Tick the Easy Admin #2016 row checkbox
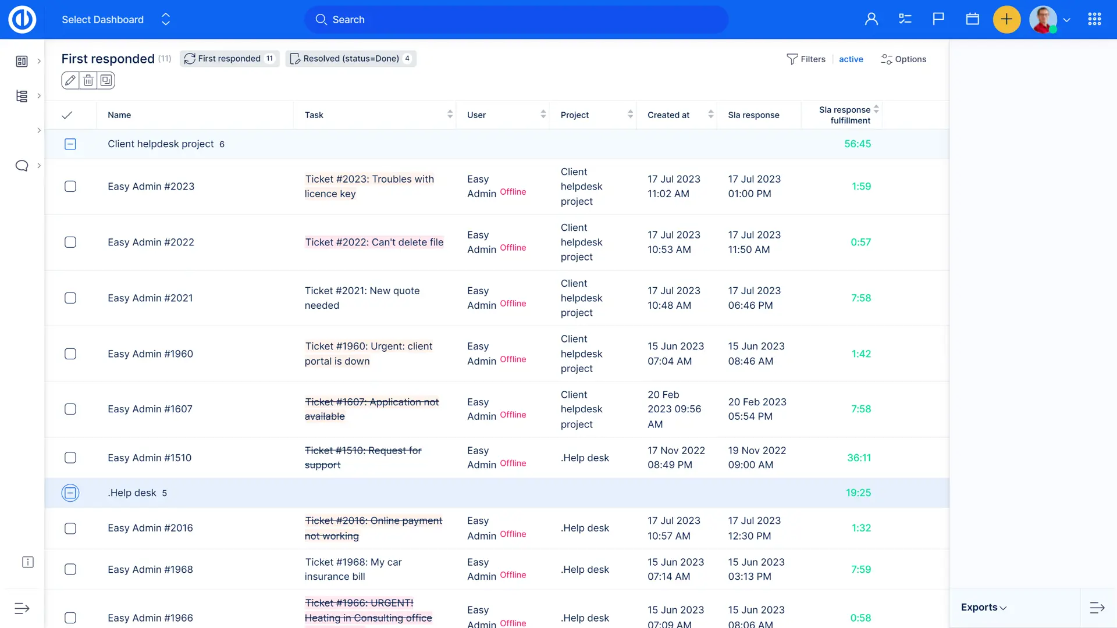 coord(70,529)
